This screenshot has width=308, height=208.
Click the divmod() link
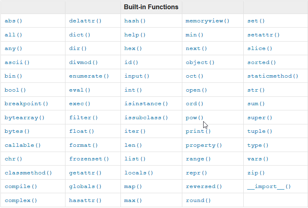[84, 62]
